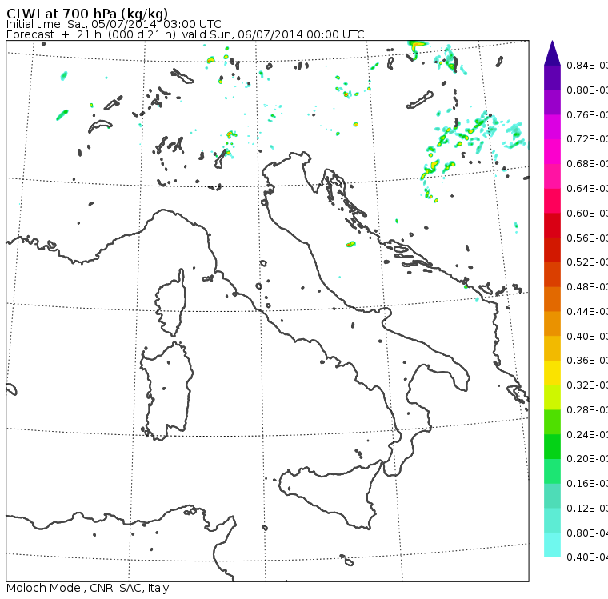Screen dimensions: 608x599
Task: Click the colorbar label 0.68E-03
Action: pyautogui.click(x=587, y=164)
